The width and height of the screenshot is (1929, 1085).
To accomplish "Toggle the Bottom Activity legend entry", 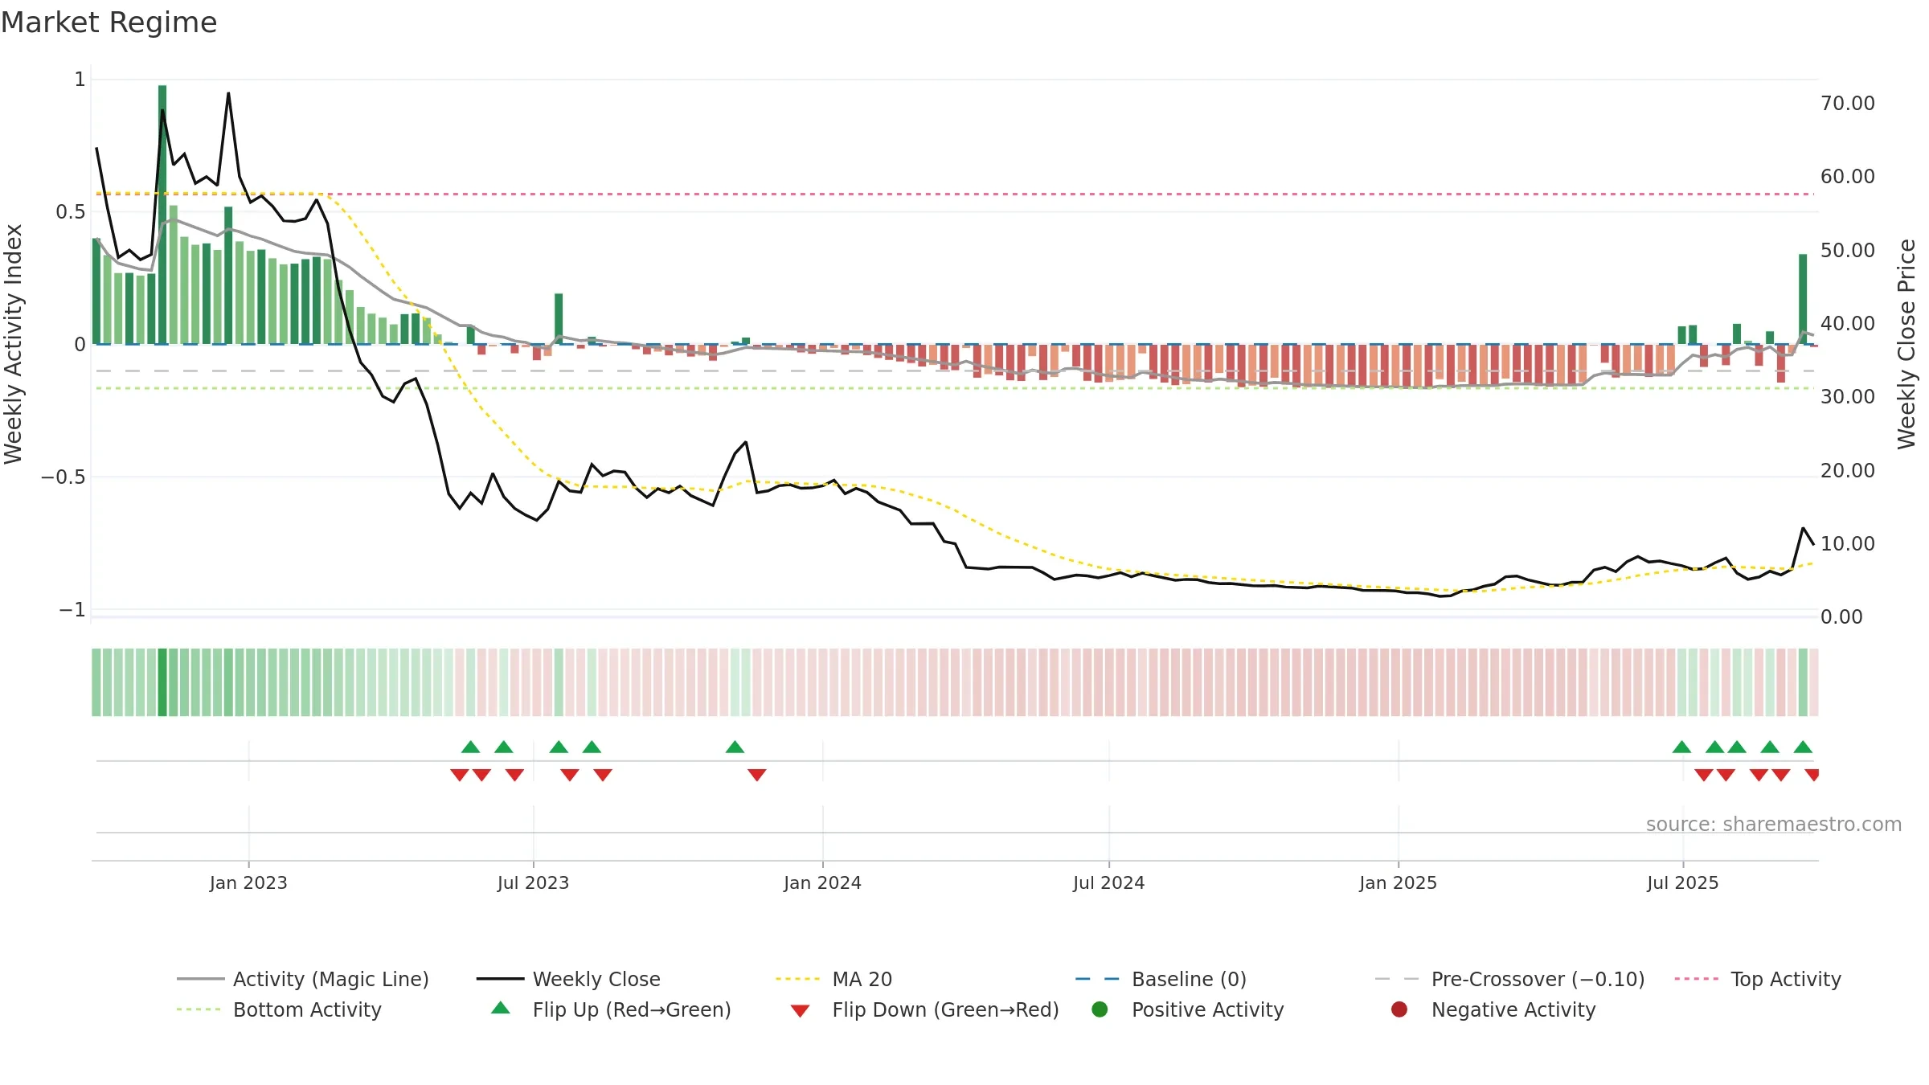I will click(x=279, y=1009).
